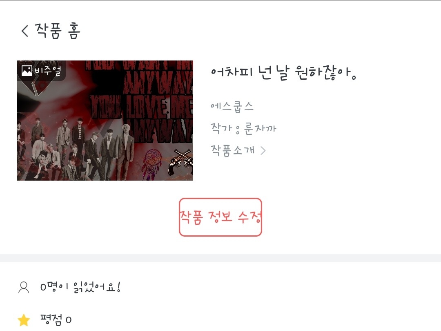Select the 비주얼 label on the cover
The height and width of the screenshot is (331, 441).
[x=47, y=71]
